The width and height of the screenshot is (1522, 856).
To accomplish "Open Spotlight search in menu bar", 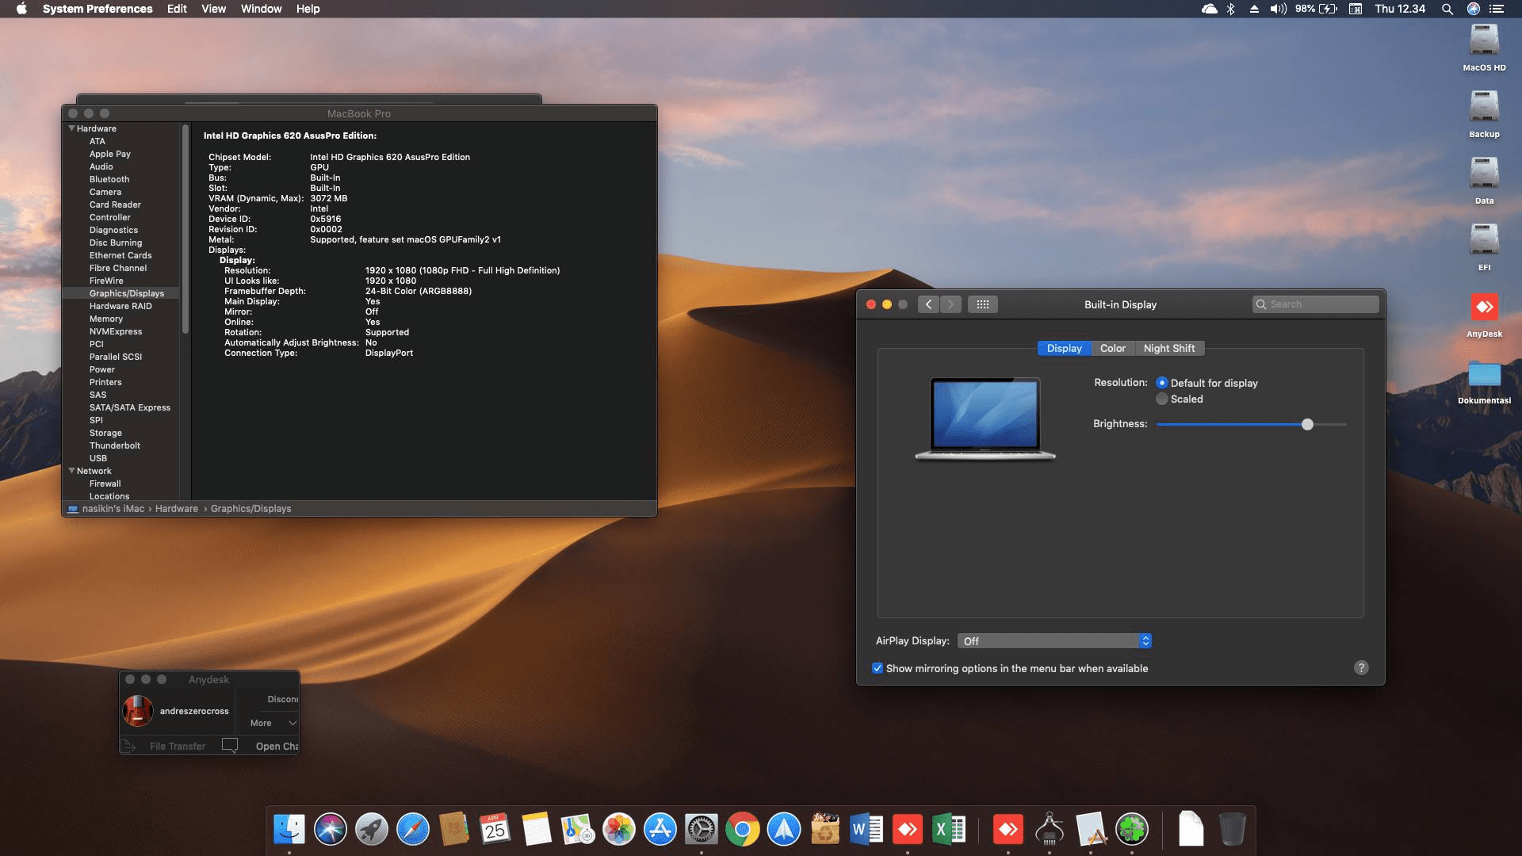I will [1447, 9].
